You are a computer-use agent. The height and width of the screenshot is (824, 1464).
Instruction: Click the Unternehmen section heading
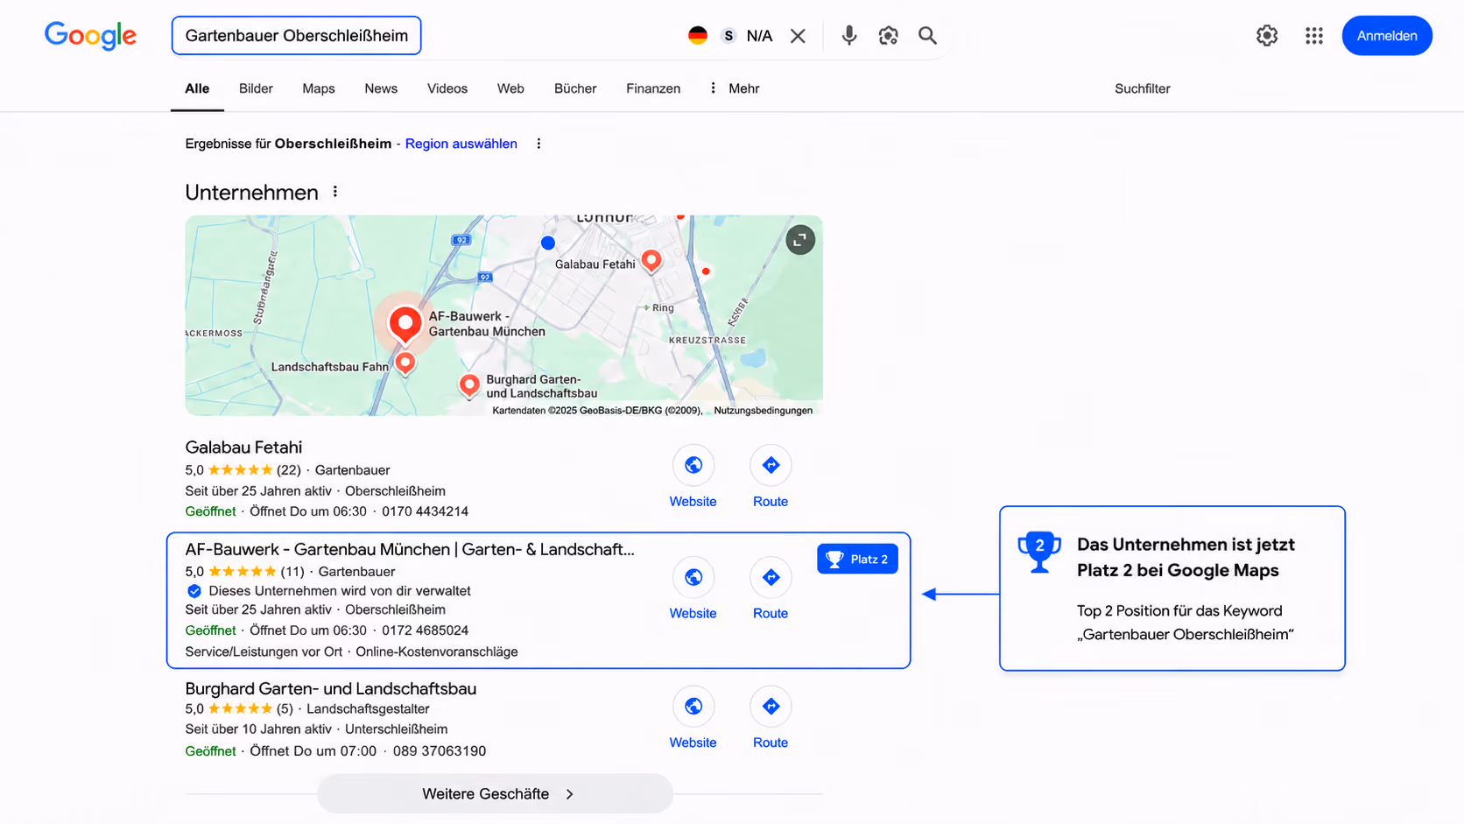pyautogui.click(x=251, y=193)
